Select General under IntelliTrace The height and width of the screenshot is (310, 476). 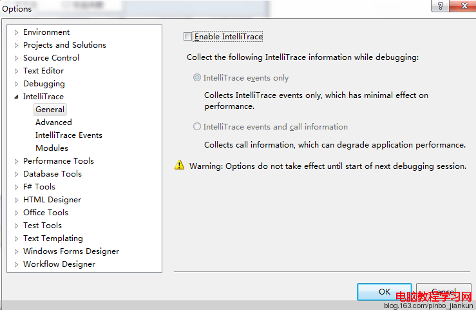point(50,110)
